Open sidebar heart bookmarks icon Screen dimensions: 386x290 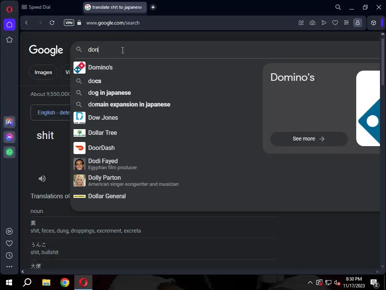(9, 244)
